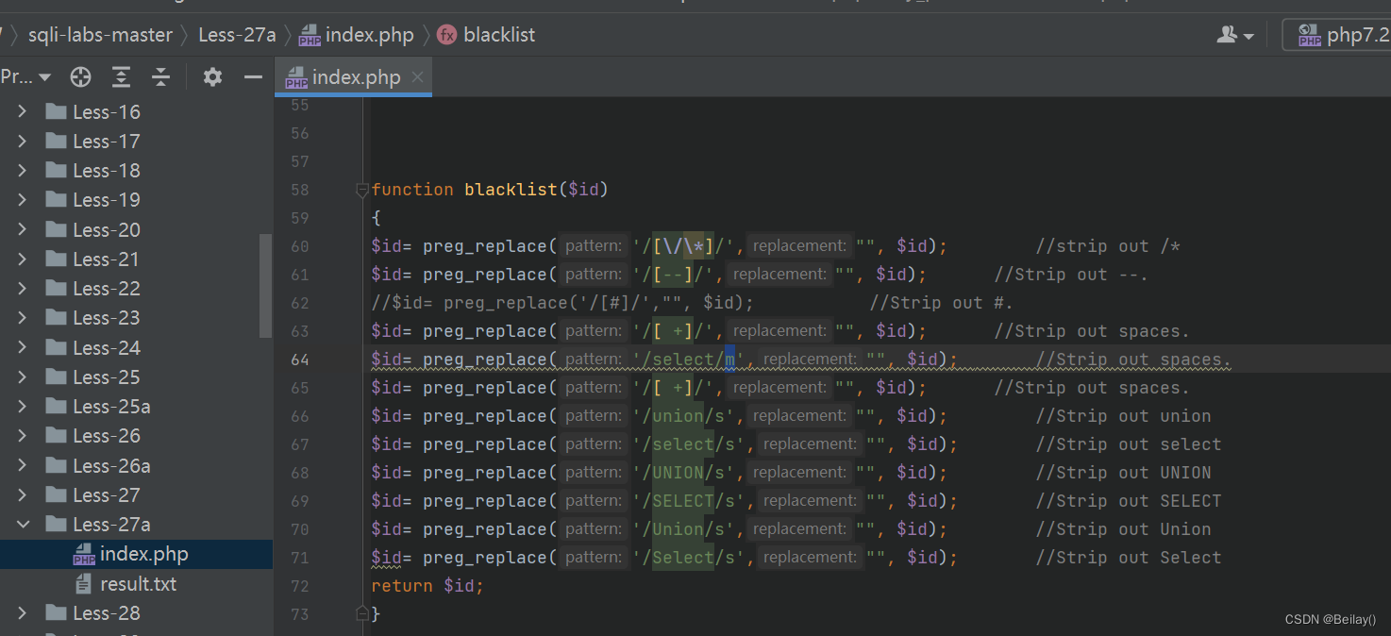Click the '//Strip out SELECT' comment

pyautogui.click(x=1129, y=501)
